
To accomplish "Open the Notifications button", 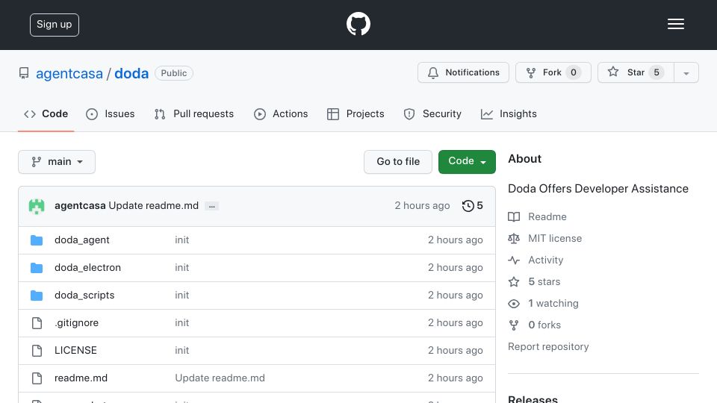I will click(463, 72).
